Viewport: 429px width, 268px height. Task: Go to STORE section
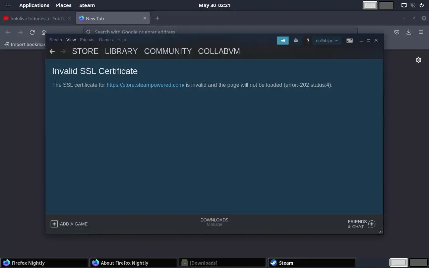[85, 51]
